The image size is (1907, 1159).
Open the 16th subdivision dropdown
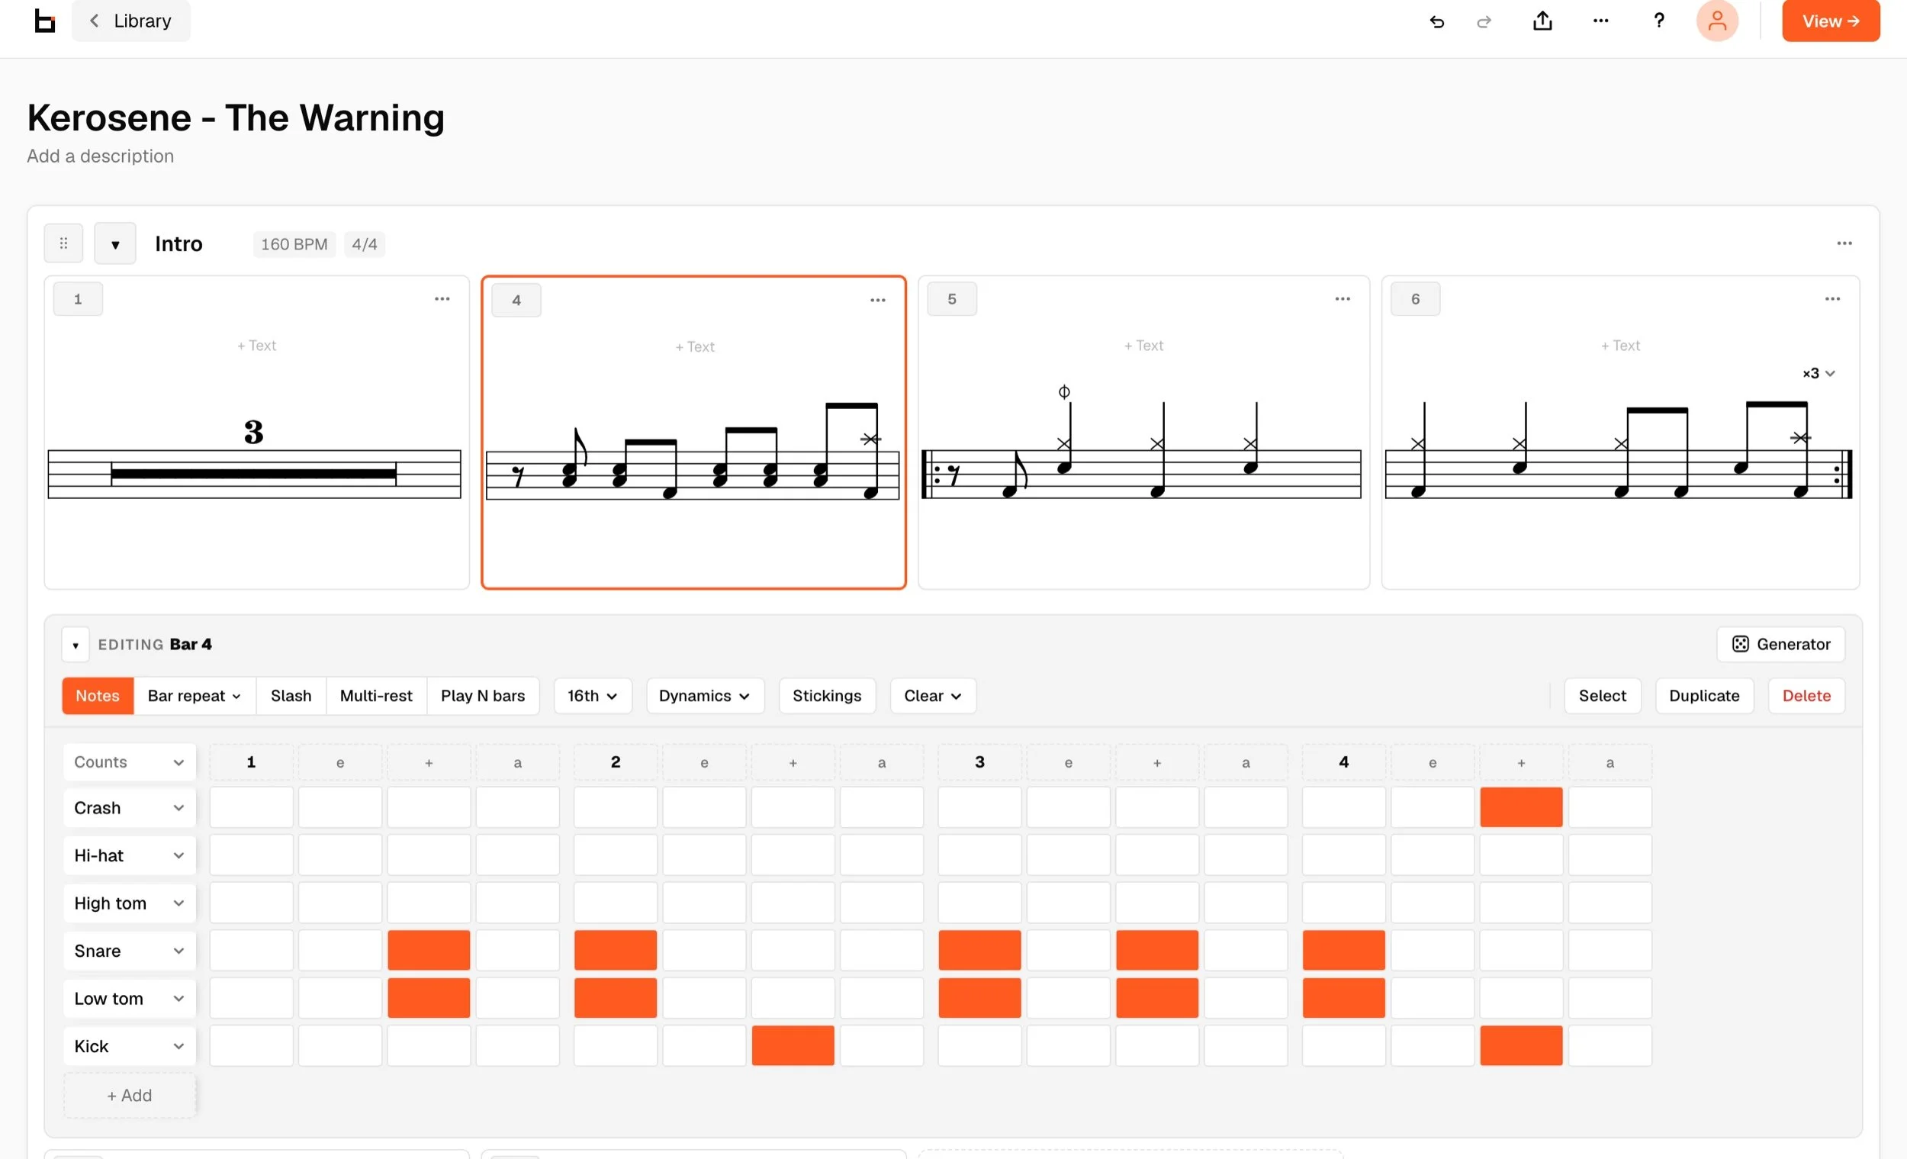pos(592,696)
